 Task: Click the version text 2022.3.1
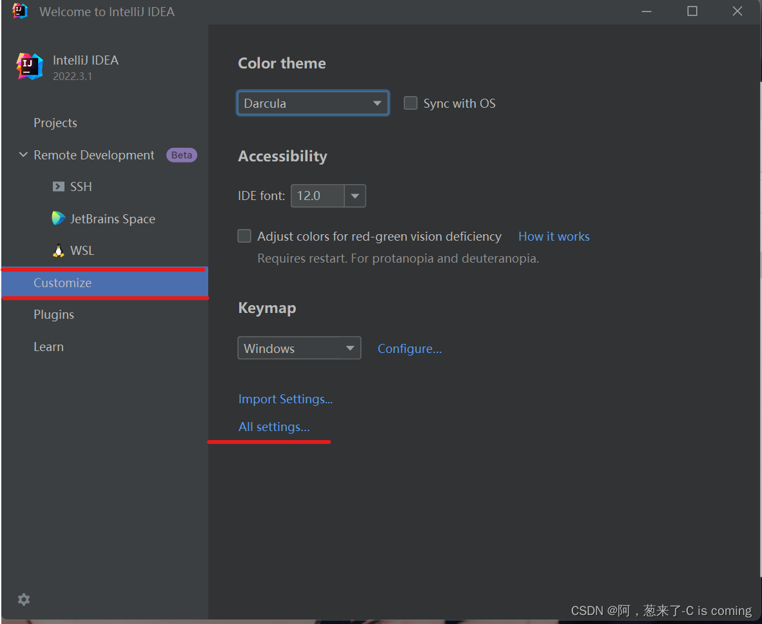(72, 76)
